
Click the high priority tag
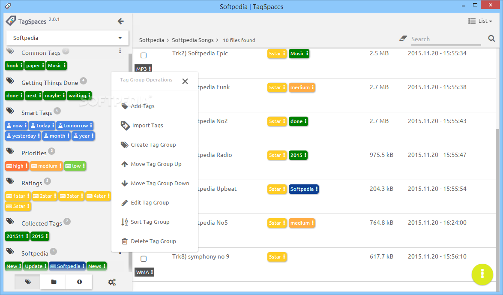(17, 166)
